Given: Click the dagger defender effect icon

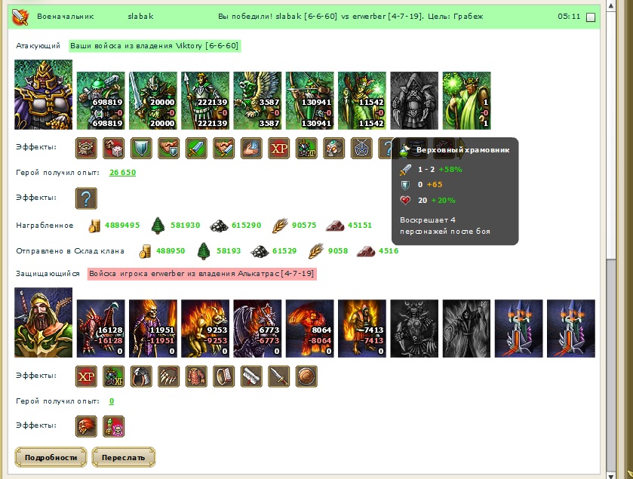Looking at the screenshot, I should point(279,376).
